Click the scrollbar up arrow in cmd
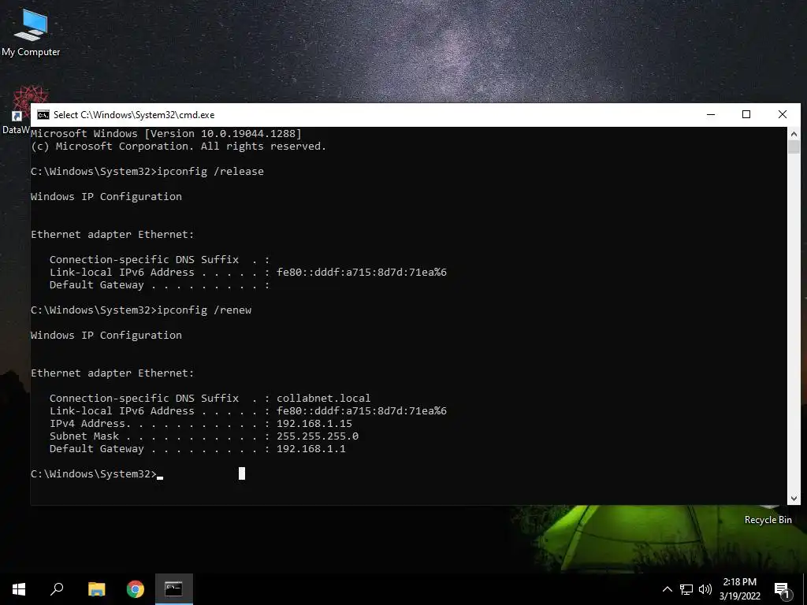Screen dimensions: 807x605 click(794, 134)
